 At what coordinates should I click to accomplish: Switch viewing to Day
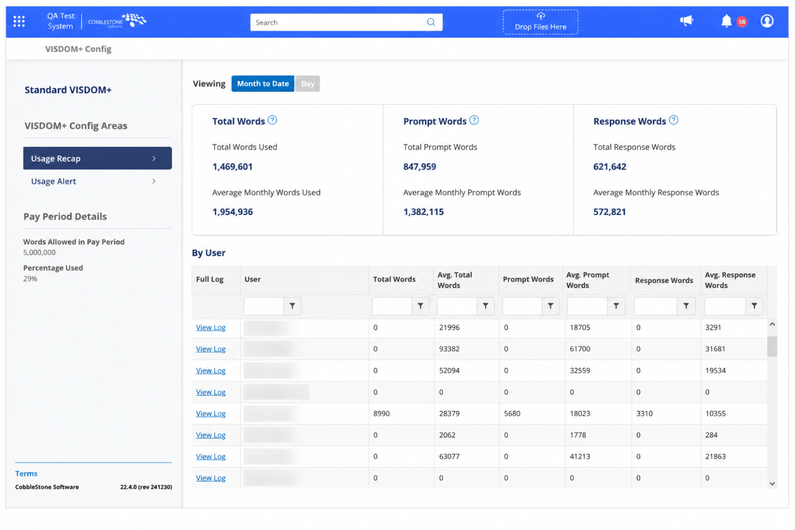coord(308,84)
